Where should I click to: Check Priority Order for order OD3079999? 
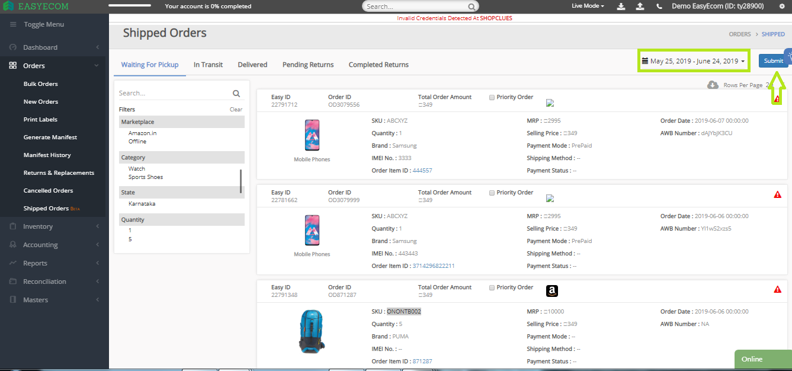point(492,193)
